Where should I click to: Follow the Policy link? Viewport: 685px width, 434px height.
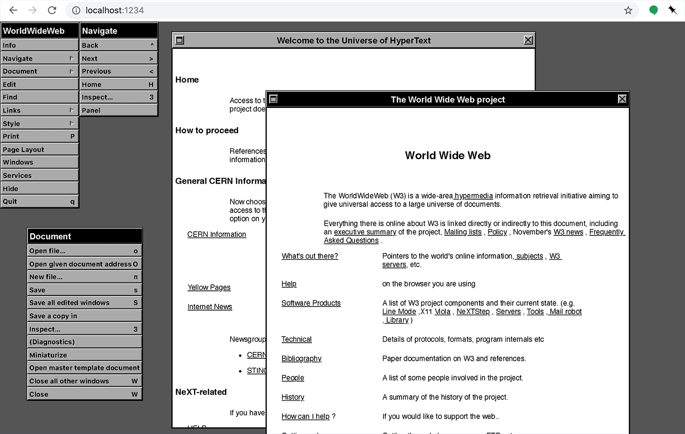[497, 232]
